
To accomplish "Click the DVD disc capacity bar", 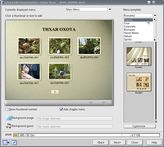I will pos(86,135).
